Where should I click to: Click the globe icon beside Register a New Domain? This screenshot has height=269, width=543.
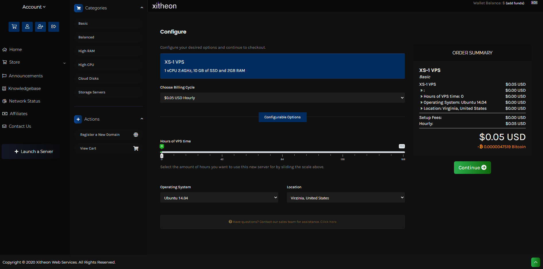click(136, 135)
